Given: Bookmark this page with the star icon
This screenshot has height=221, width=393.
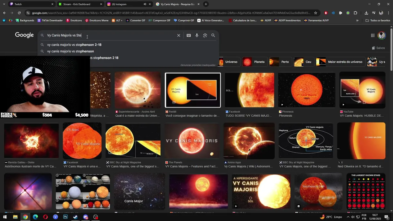Looking at the screenshot, I should pyautogui.click(x=315, y=13).
